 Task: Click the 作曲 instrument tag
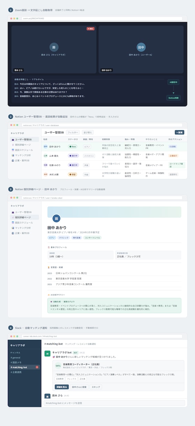coord(86,175)
